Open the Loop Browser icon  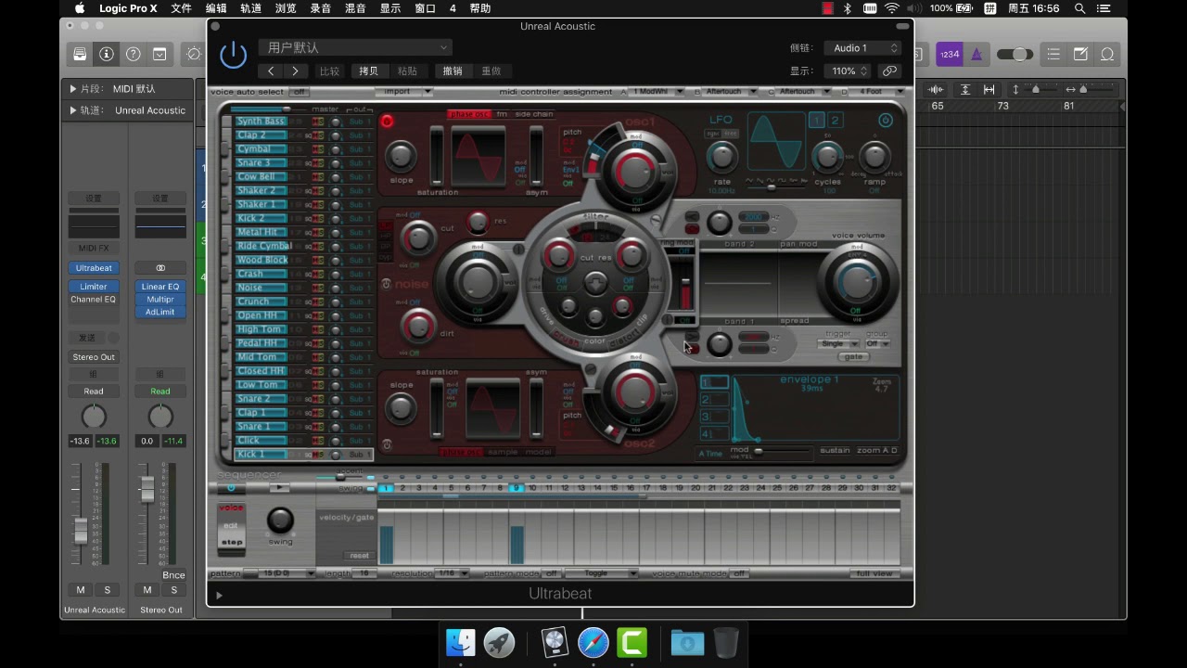1107,54
